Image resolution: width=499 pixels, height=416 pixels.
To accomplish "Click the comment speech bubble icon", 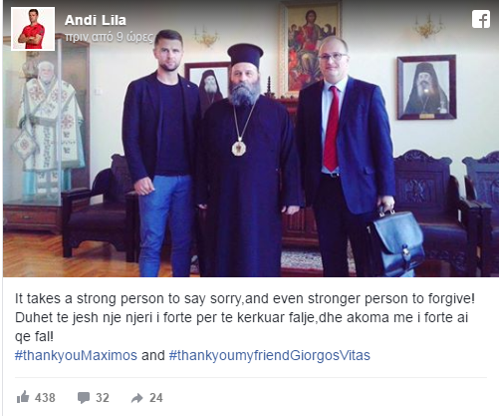I will [84, 398].
